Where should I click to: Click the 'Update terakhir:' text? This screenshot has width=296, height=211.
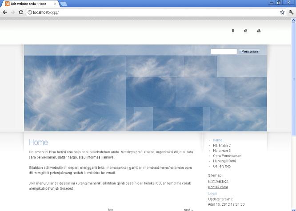[221, 199]
